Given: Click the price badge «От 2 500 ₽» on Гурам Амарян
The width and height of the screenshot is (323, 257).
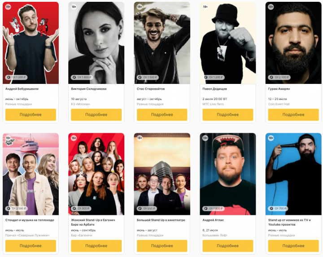Looking at the screenshot, I should tap(279, 77).
